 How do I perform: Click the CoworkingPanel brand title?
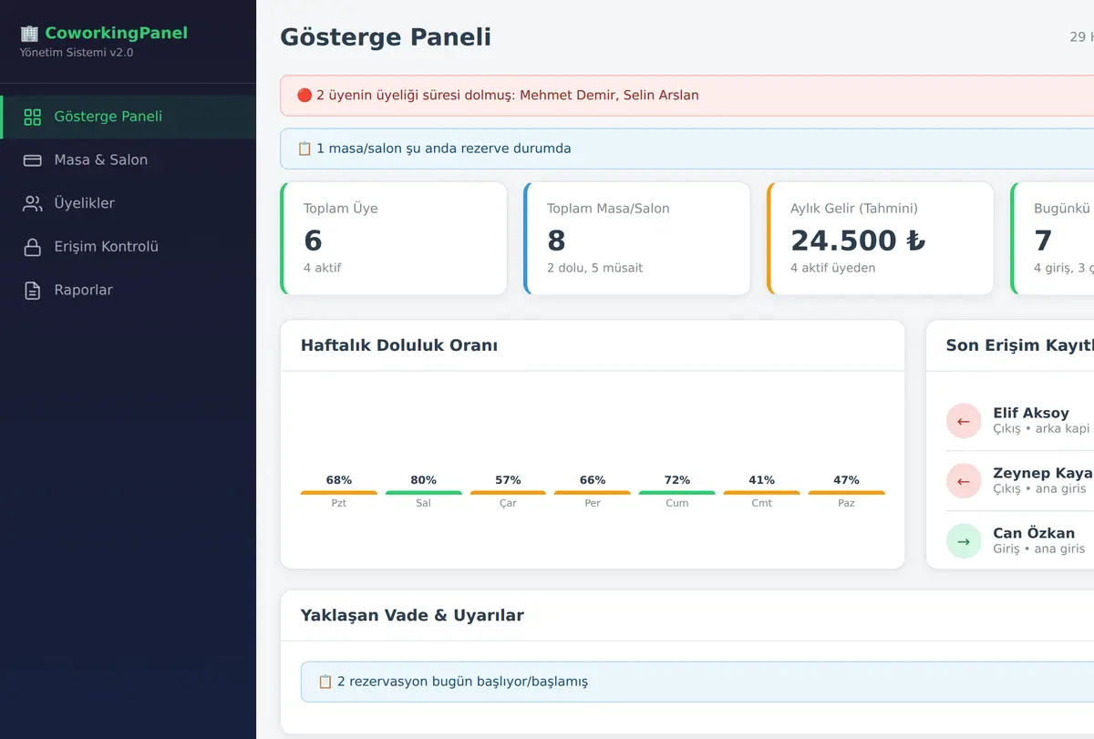[116, 34]
